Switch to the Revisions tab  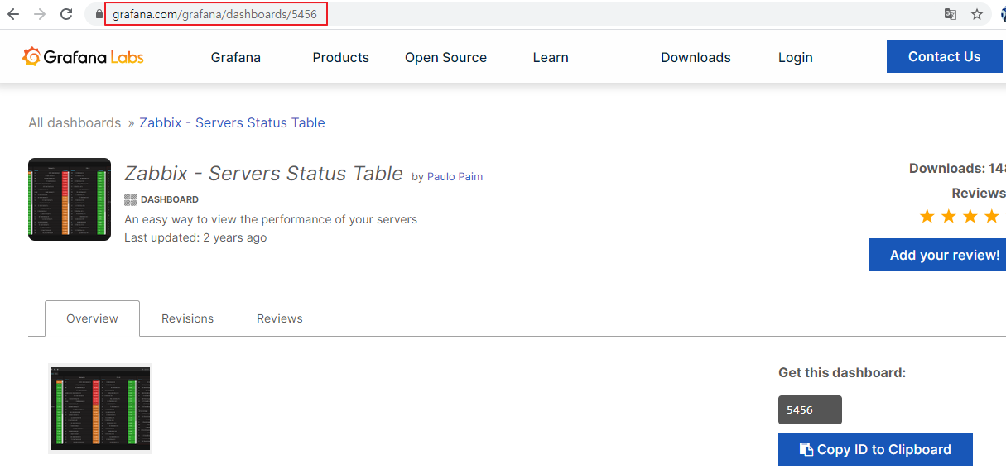coord(187,318)
